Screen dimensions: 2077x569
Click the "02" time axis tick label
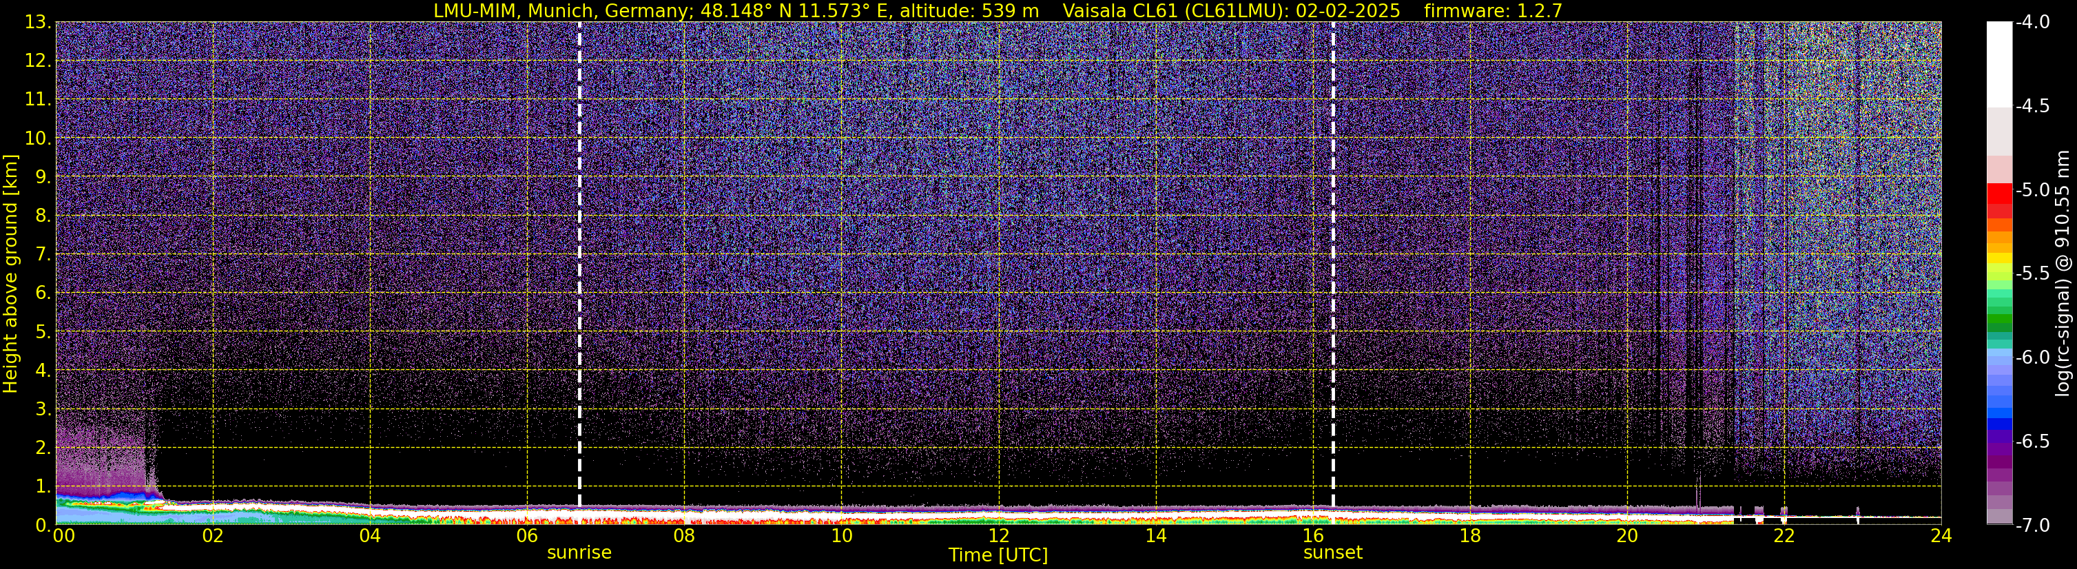pyautogui.click(x=213, y=537)
